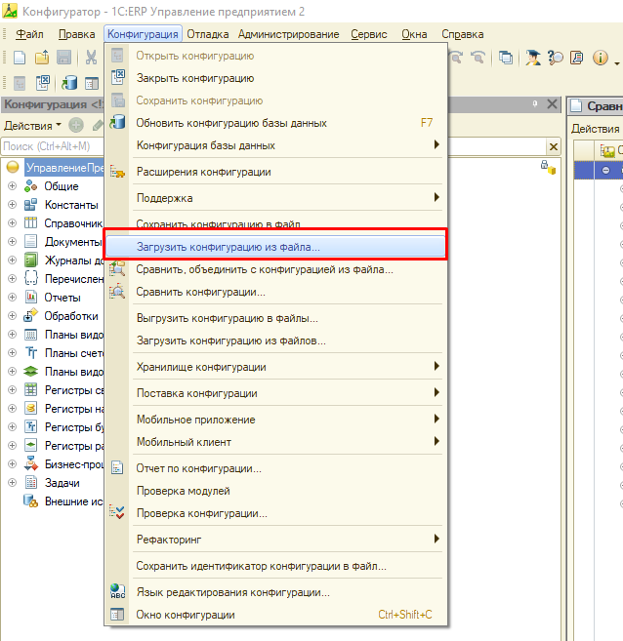The height and width of the screenshot is (641, 623).
Task: Choose Проверка конфигурации
Action: 275,513
